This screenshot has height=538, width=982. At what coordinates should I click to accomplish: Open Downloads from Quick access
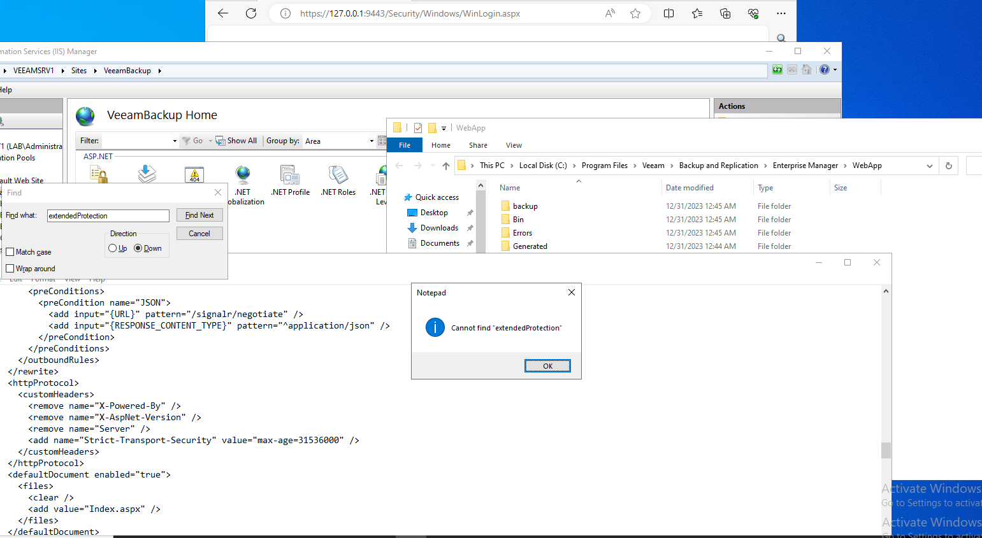439,228
